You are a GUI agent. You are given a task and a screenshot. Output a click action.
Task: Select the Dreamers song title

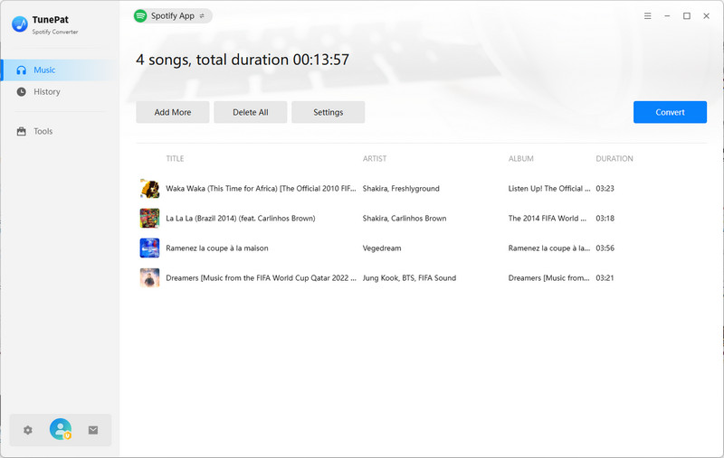click(x=261, y=278)
